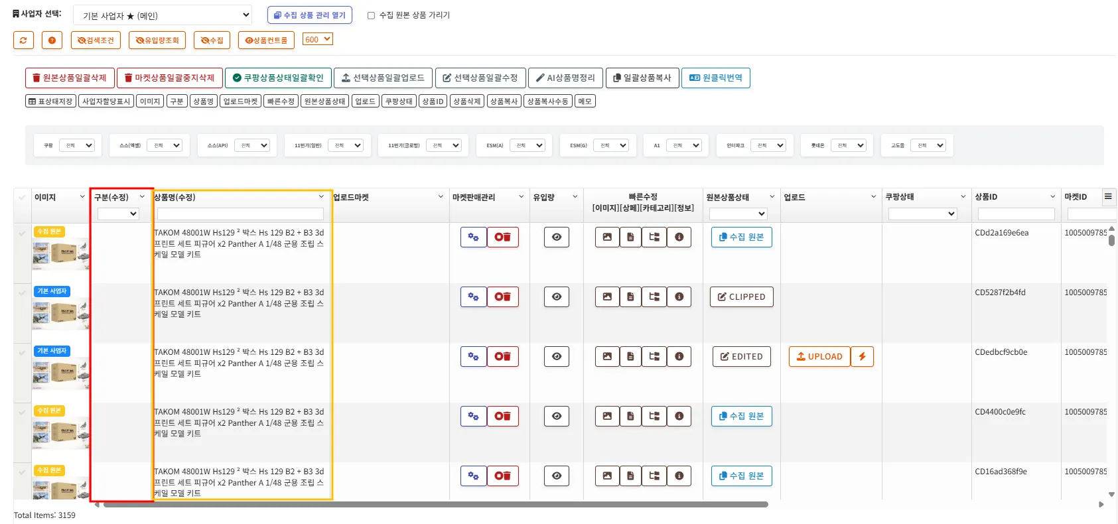
Task: Select the row checkbox for product CD5287f2b4fd
Action: 22,293
